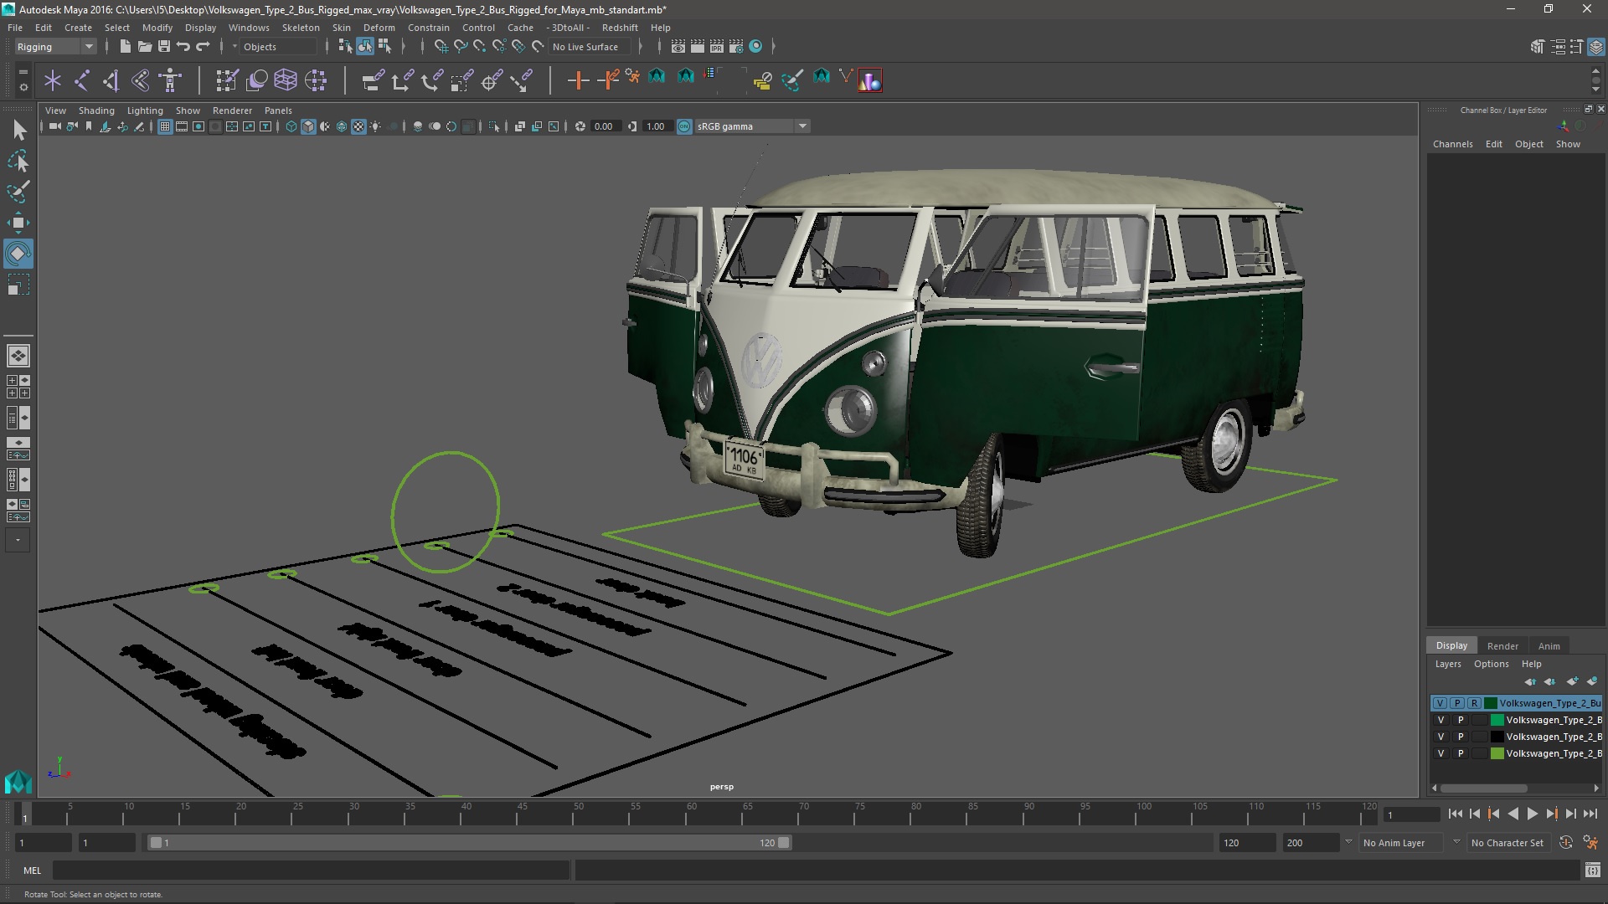1608x904 pixels.
Task: Toggle viewport grid display
Action: coord(165,126)
